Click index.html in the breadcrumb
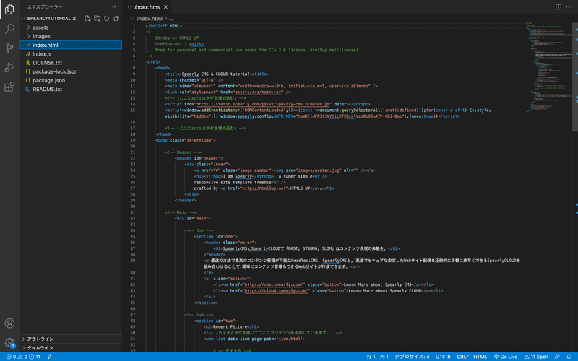 coord(150,19)
